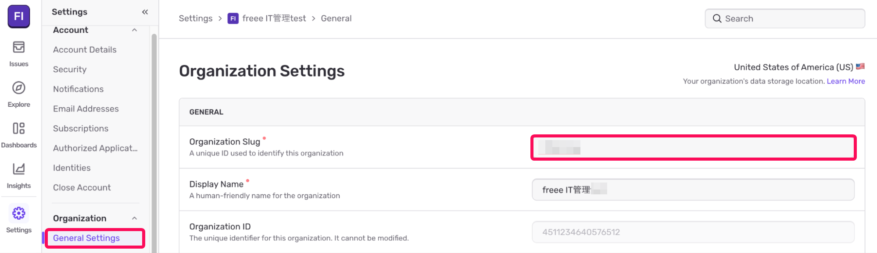The image size is (877, 253).
Task: Select Security in Account menu
Action: pos(70,70)
